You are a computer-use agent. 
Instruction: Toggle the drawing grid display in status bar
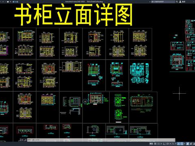pos(155,144)
